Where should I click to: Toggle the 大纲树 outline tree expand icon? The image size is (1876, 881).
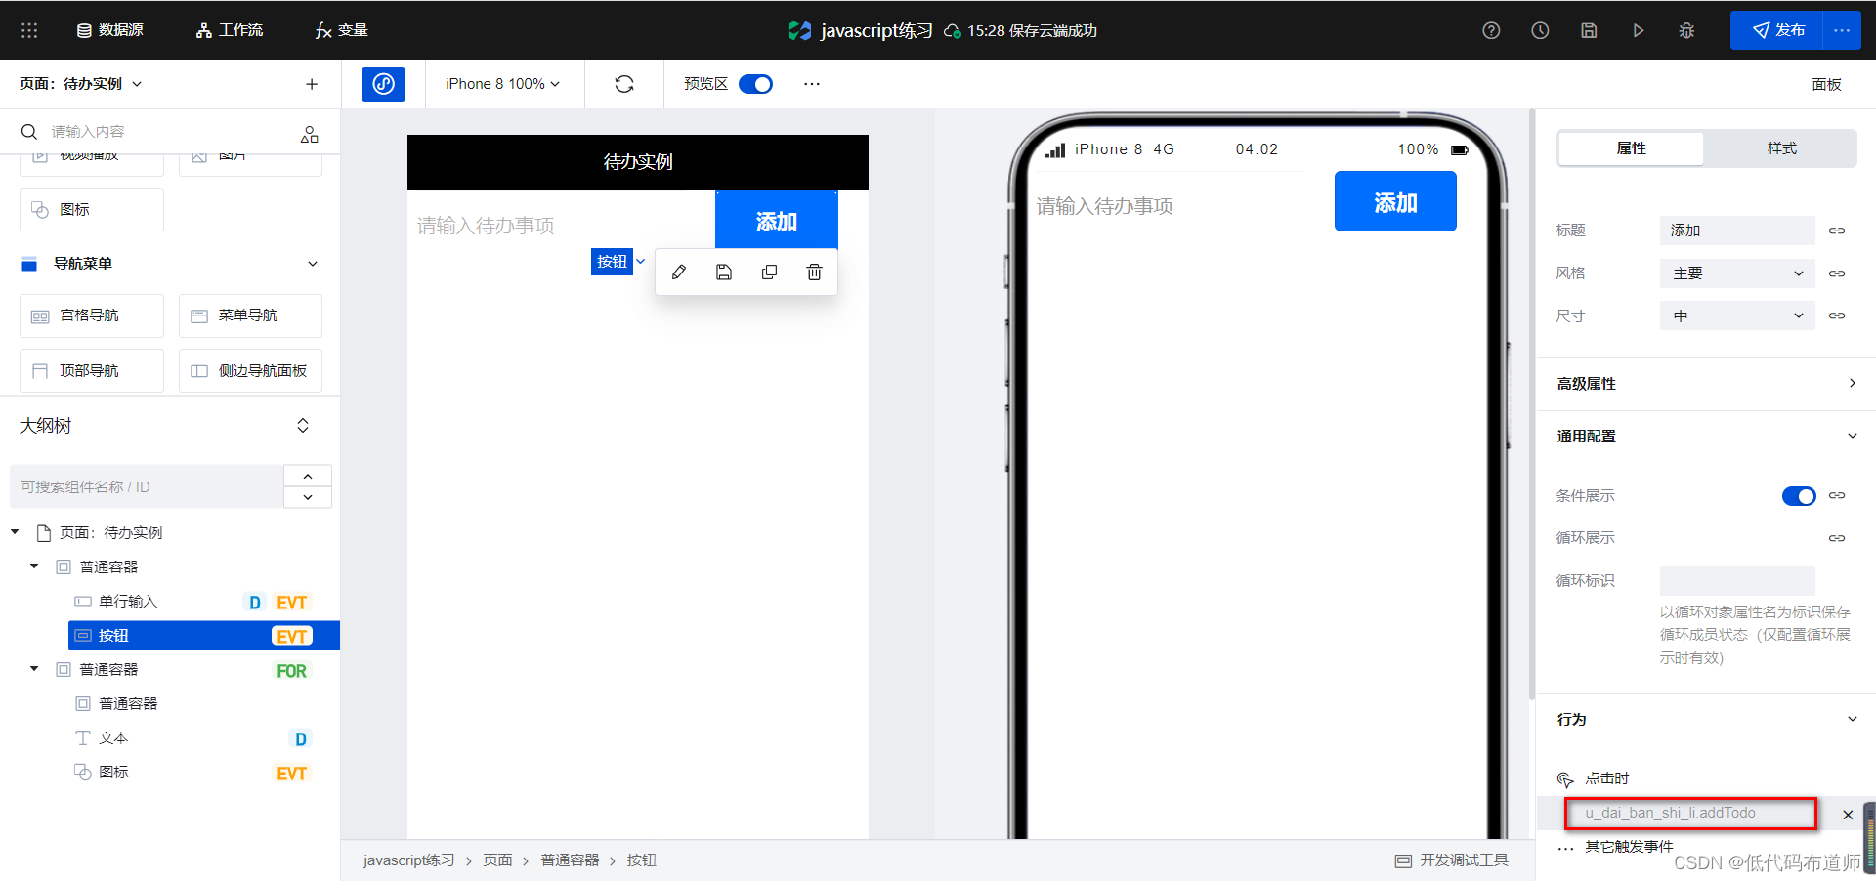point(303,426)
